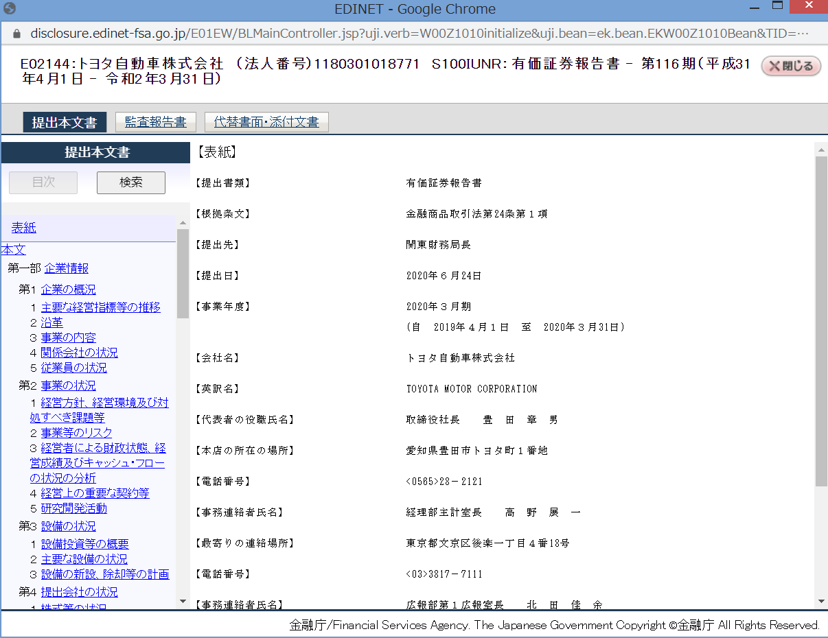The image size is (828, 638).
Task: Open 主要な設備の状況 link
Action: [84, 559]
